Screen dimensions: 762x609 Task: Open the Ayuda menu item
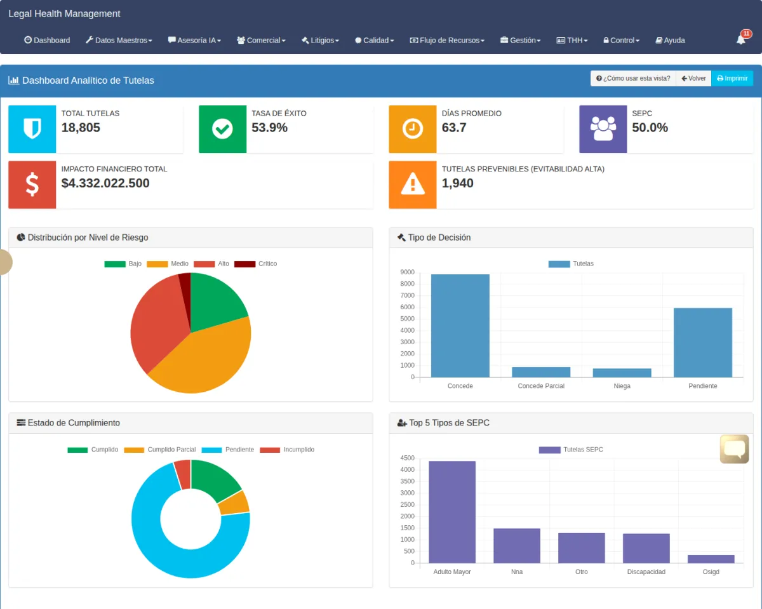point(670,40)
